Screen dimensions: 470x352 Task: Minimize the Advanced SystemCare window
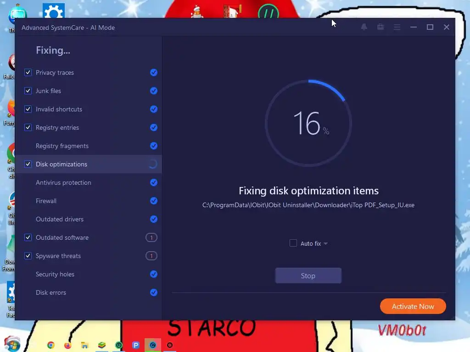(414, 27)
